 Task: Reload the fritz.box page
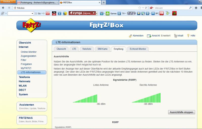(146, 8)
